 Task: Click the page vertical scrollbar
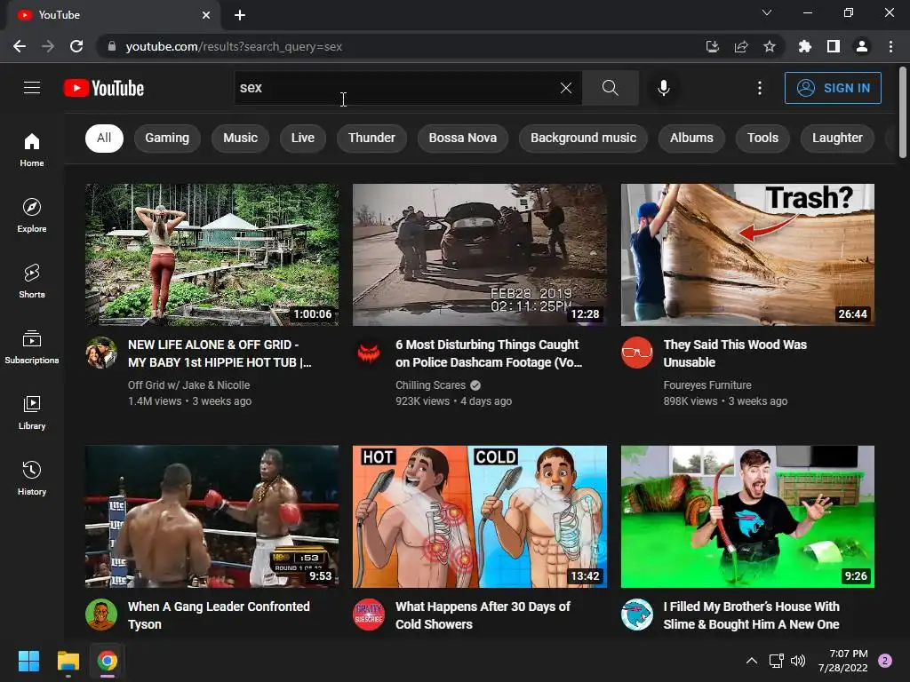click(903, 113)
